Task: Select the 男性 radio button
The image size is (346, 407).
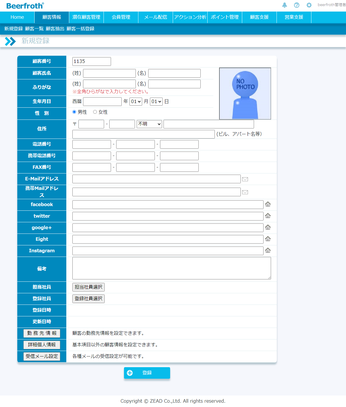Action: (x=74, y=112)
